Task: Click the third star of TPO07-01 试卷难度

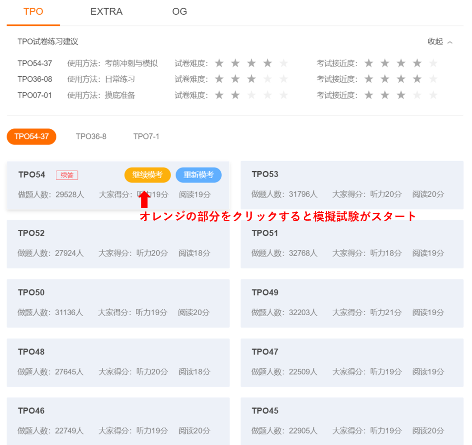Action: point(251,95)
